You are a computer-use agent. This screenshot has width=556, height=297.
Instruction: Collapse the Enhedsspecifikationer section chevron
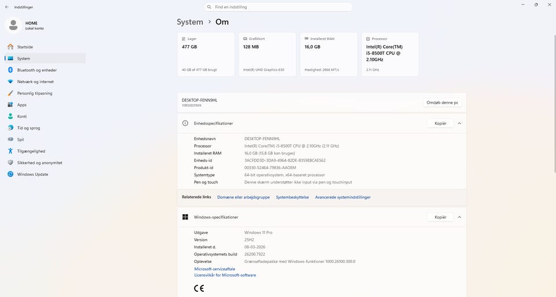459,123
